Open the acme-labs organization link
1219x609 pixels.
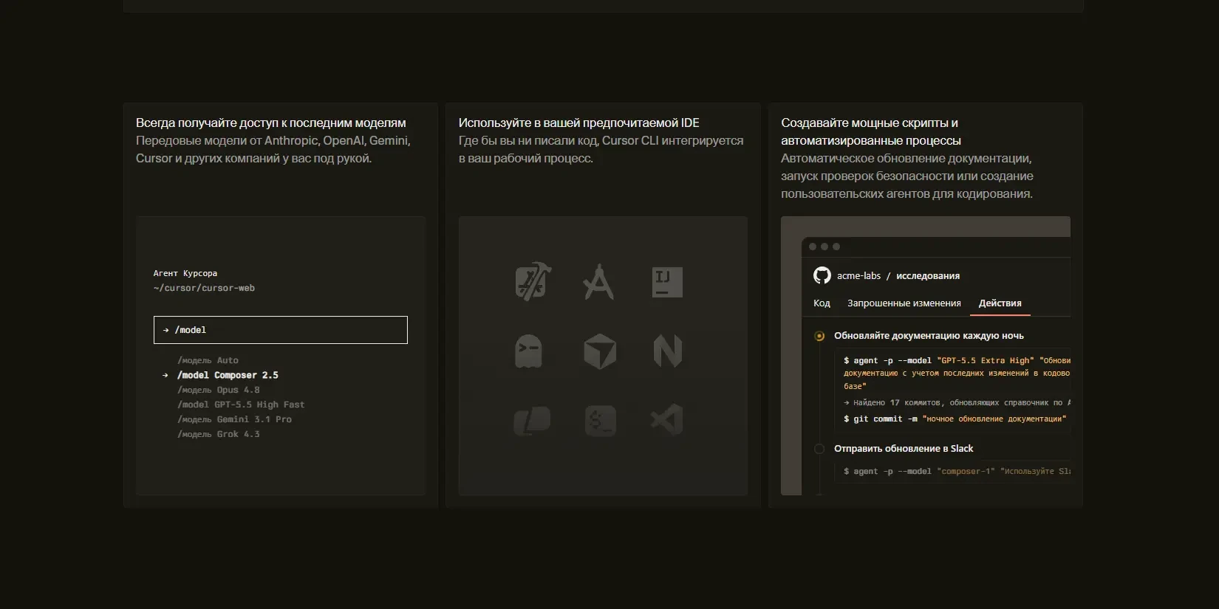[858, 276]
